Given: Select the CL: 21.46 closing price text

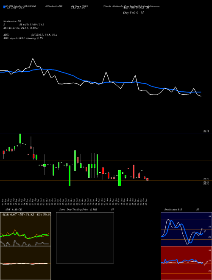Looking at the screenshot, I should pos(78,8).
